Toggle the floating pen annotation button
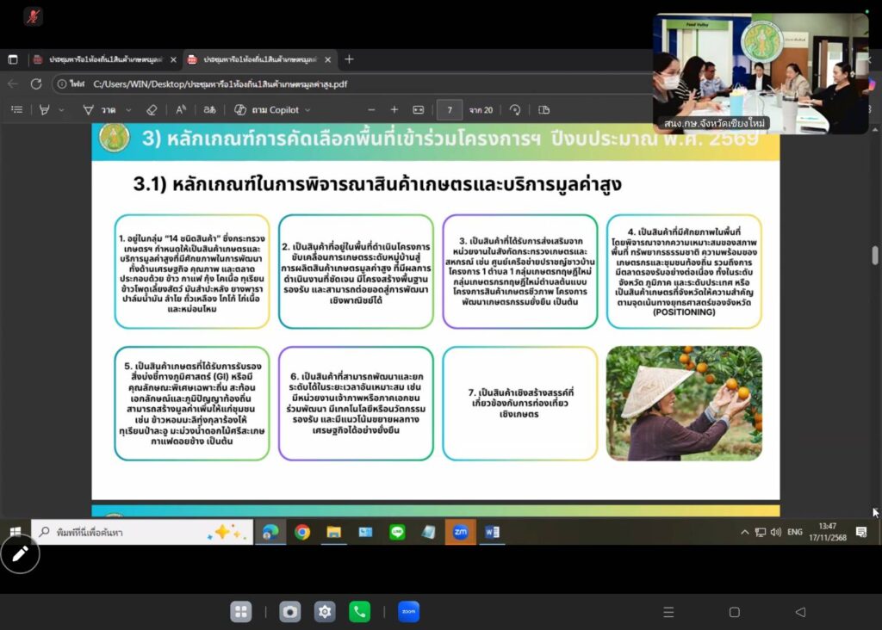882x630 pixels. click(20, 553)
